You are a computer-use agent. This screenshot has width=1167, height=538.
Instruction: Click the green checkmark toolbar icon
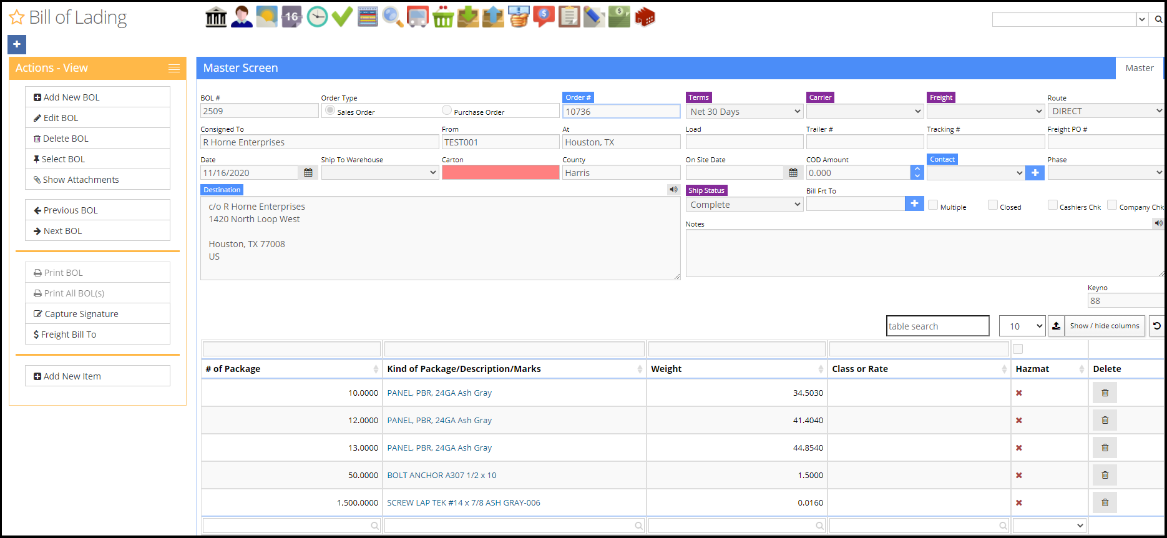(x=342, y=17)
